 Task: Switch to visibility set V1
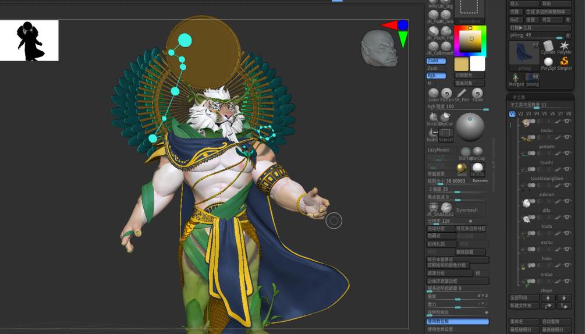[x=513, y=113]
